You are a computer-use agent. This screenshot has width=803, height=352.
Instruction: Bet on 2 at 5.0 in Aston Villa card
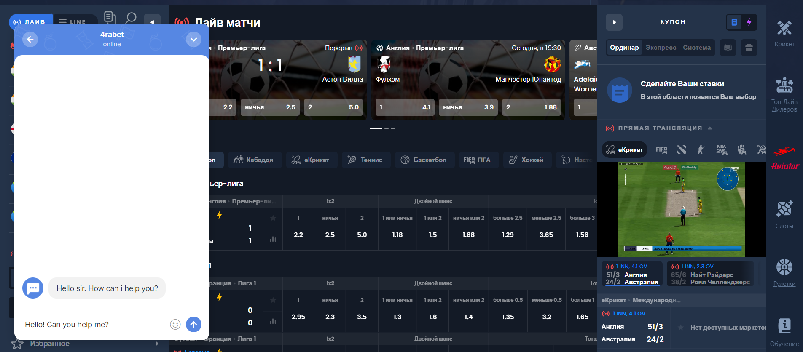[x=333, y=107]
